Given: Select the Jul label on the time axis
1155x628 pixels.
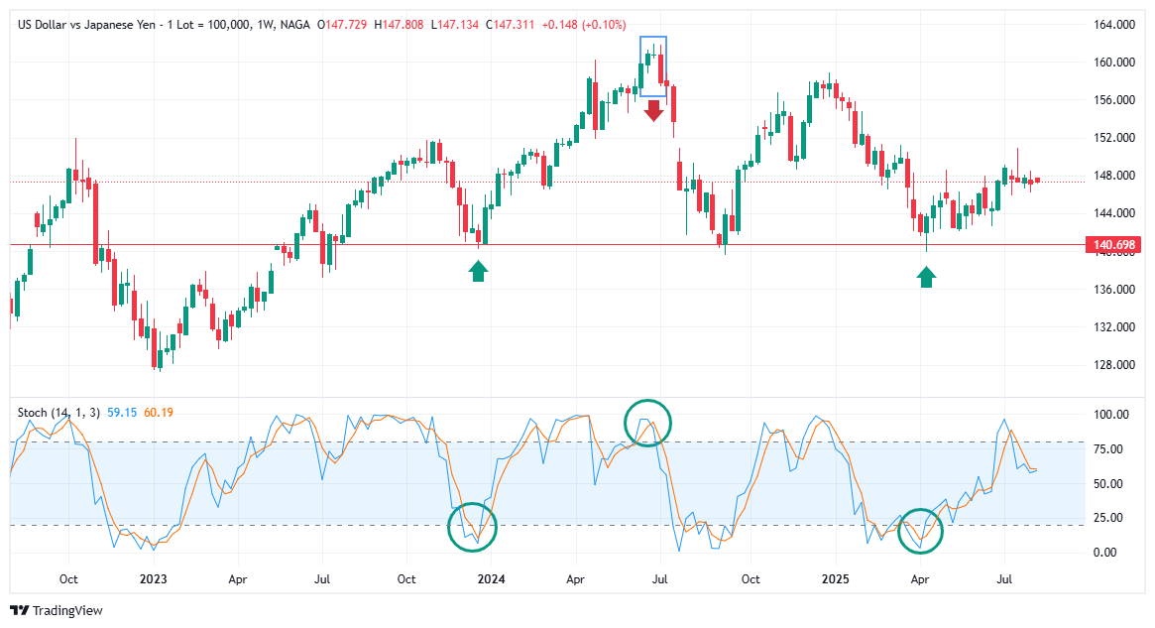Looking at the screenshot, I should [1004, 578].
